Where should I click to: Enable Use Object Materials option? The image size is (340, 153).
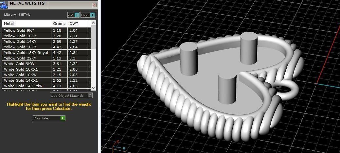point(71,95)
